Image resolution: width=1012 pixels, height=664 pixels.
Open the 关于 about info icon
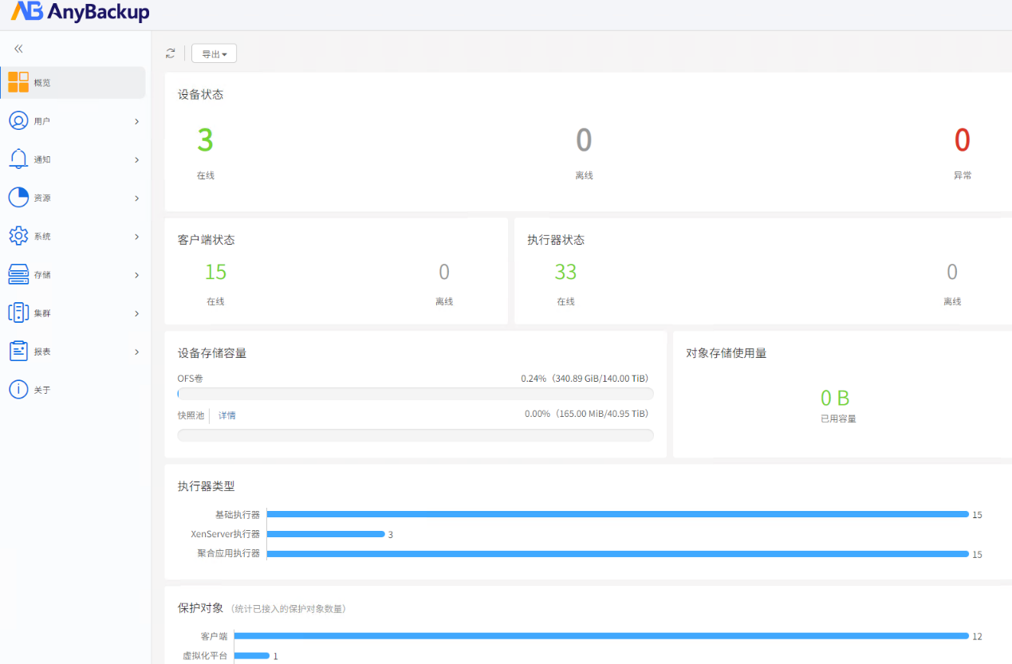click(x=18, y=389)
